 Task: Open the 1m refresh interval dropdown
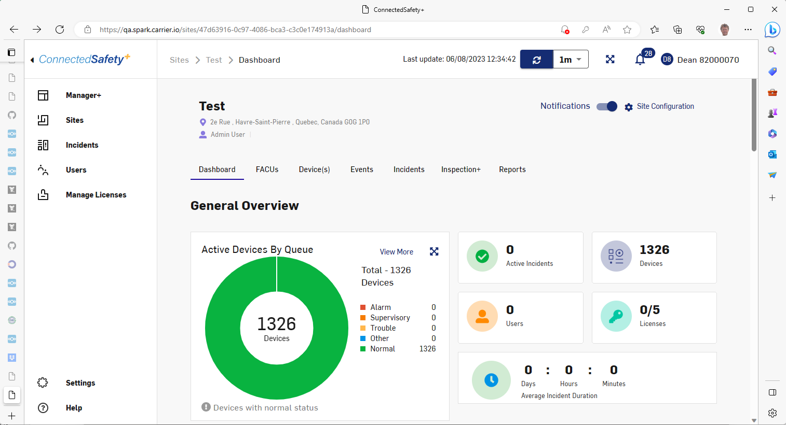571,60
